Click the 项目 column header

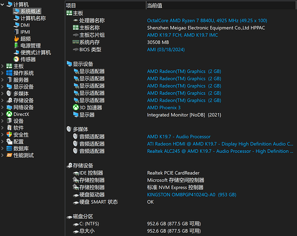[71, 5]
